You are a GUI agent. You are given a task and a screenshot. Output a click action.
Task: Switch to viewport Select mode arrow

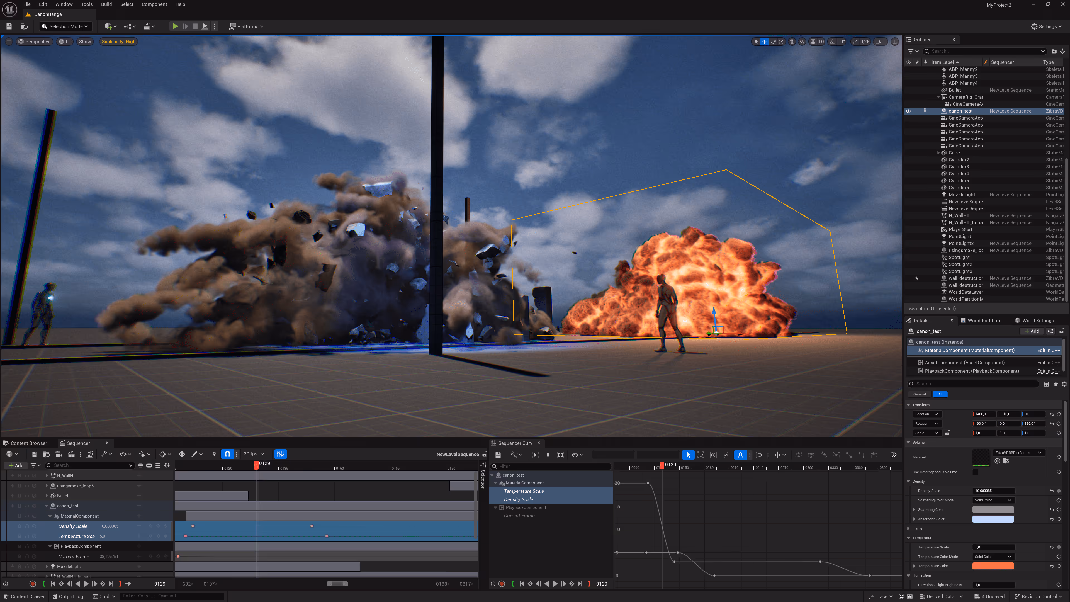click(756, 42)
